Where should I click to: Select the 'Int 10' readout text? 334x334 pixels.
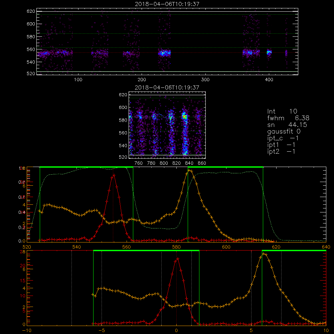pos(282,111)
